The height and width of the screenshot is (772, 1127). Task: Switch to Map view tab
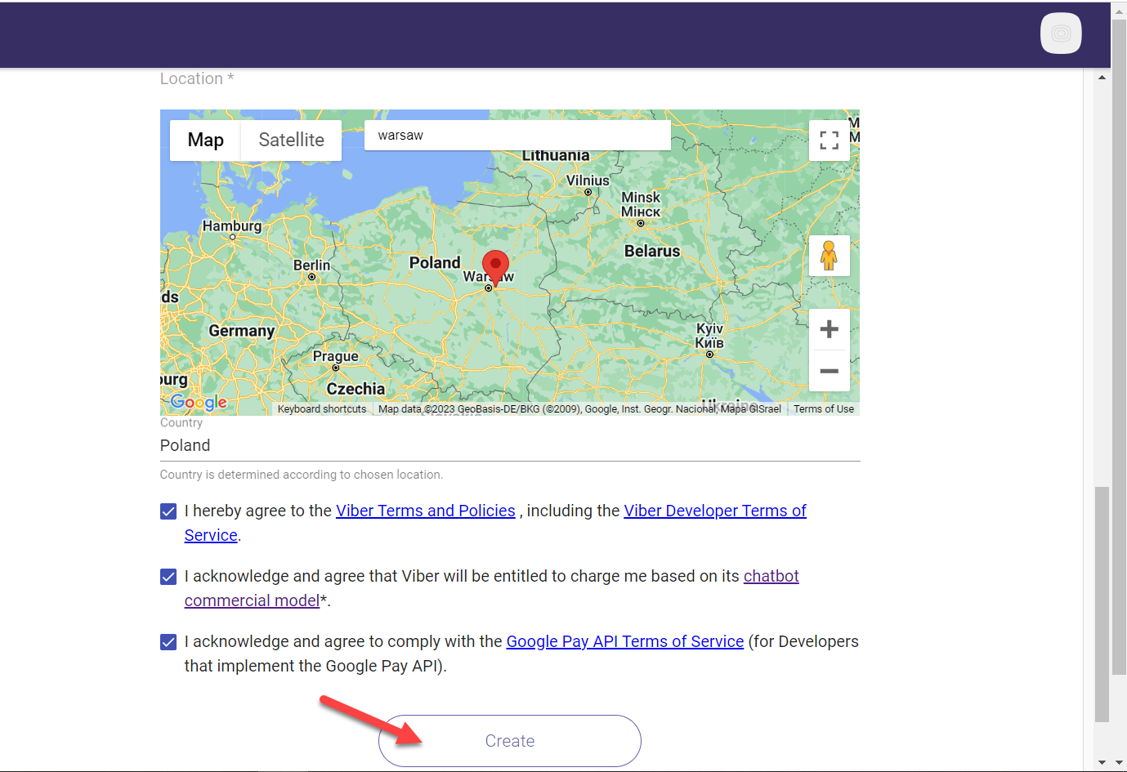click(205, 141)
